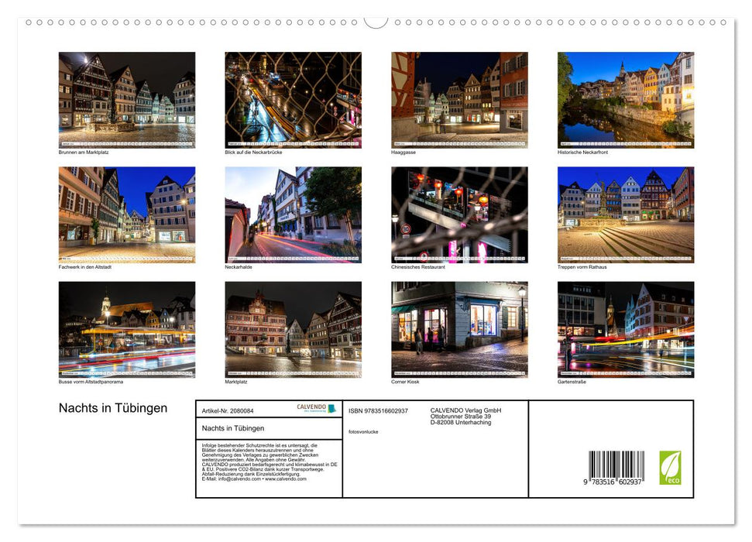This screenshot has height=542, width=752.
Task: Open the Fachwerk in den Altstadt photo
Action: tap(127, 214)
